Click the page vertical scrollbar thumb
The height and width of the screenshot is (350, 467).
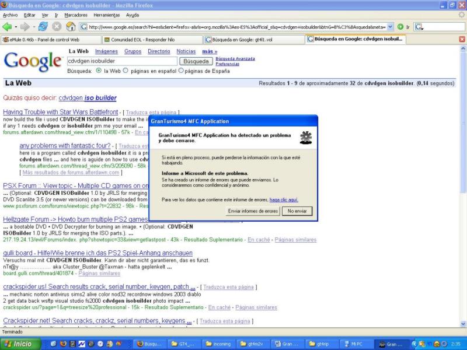pos(463,122)
